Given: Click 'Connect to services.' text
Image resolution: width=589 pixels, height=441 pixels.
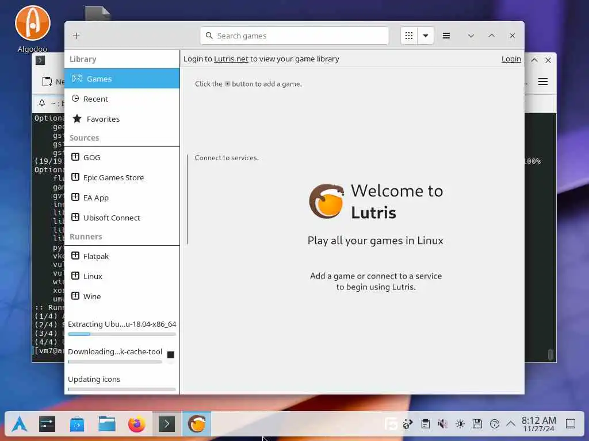Looking at the screenshot, I should (227, 158).
